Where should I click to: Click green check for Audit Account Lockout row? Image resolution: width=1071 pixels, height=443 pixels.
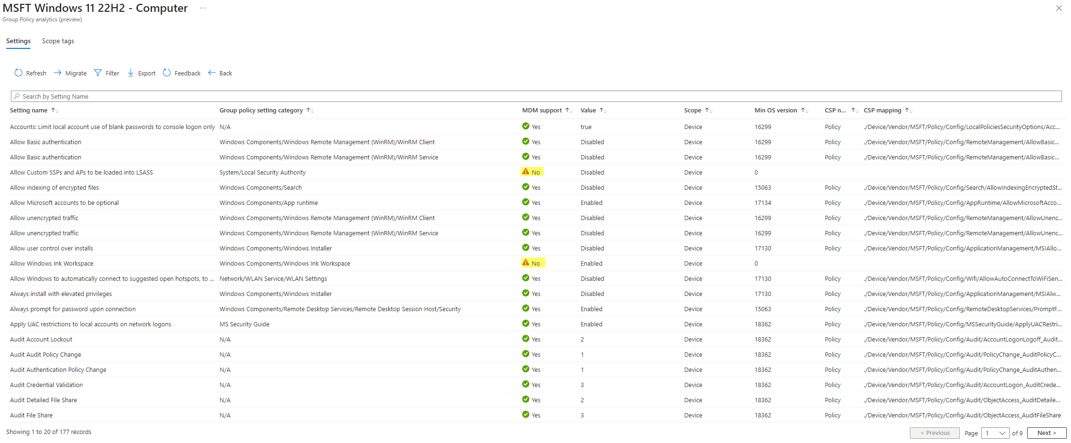point(526,339)
